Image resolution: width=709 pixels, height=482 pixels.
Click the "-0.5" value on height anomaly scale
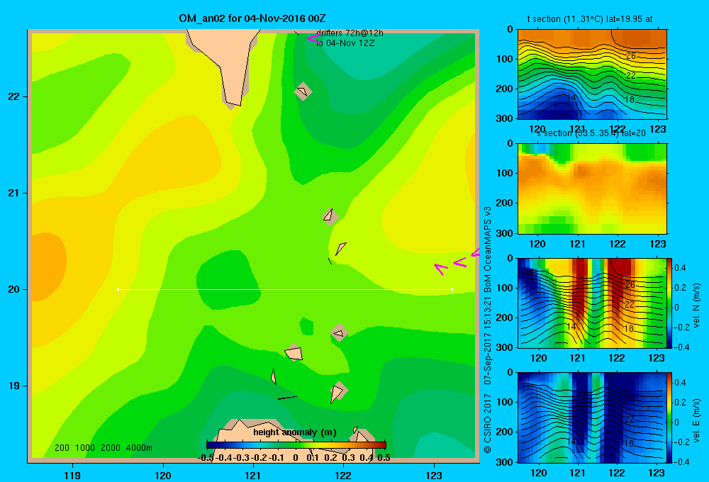[x=206, y=458]
